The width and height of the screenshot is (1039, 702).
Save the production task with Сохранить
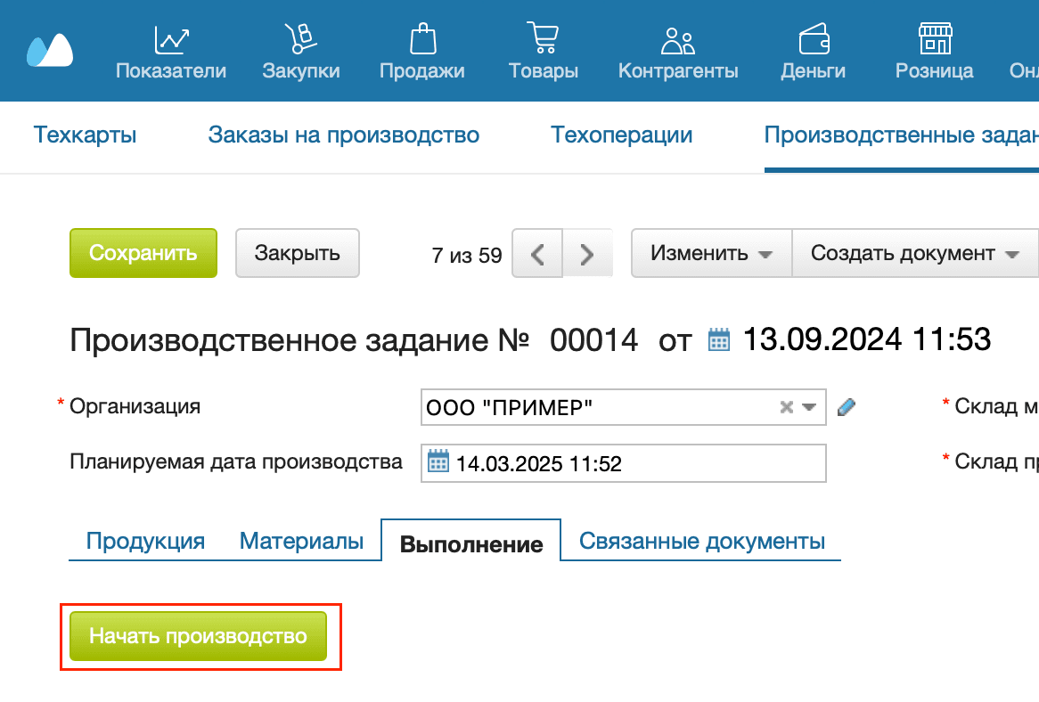(x=143, y=253)
